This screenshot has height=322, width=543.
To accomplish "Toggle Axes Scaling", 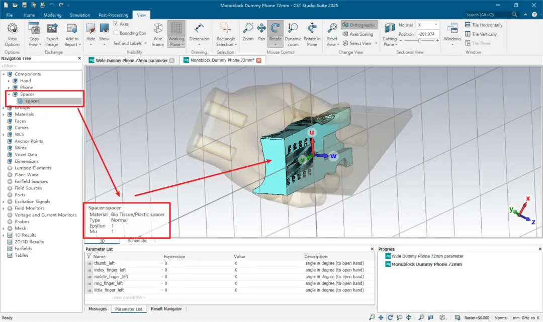I will coord(358,34).
